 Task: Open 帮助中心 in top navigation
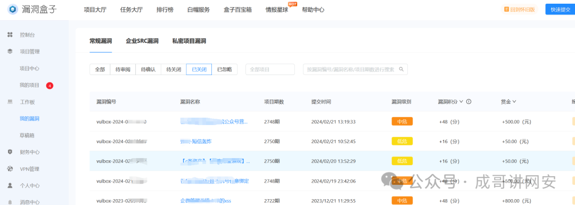point(313,10)
